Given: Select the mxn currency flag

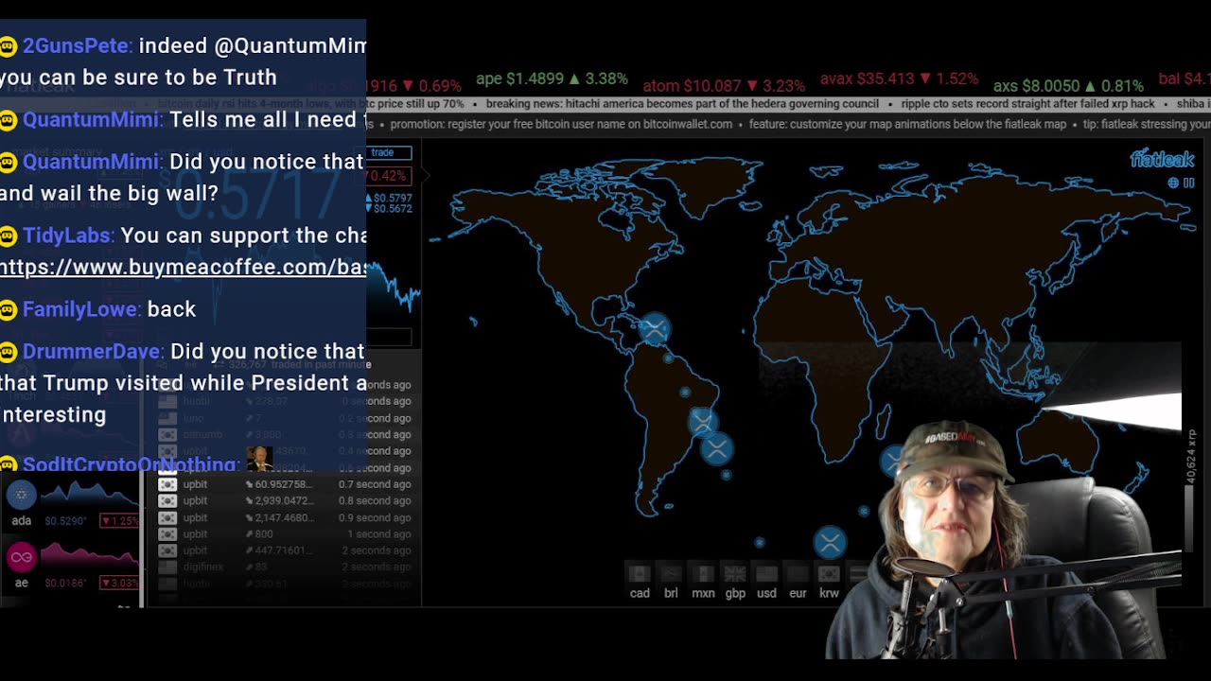Looking at the screenshot, I should pos(703,574).
